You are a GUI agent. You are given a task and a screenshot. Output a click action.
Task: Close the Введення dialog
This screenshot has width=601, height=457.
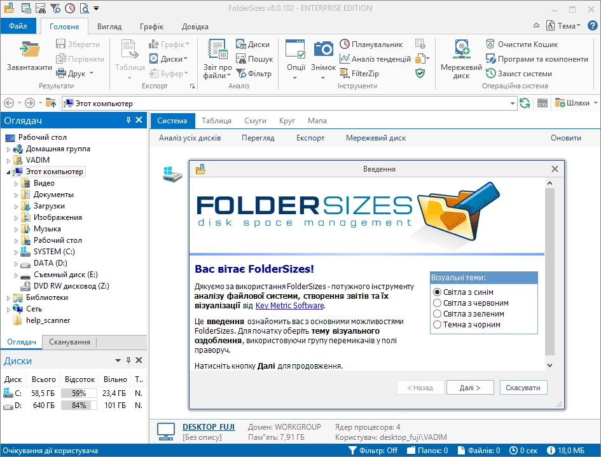(555, 169)
